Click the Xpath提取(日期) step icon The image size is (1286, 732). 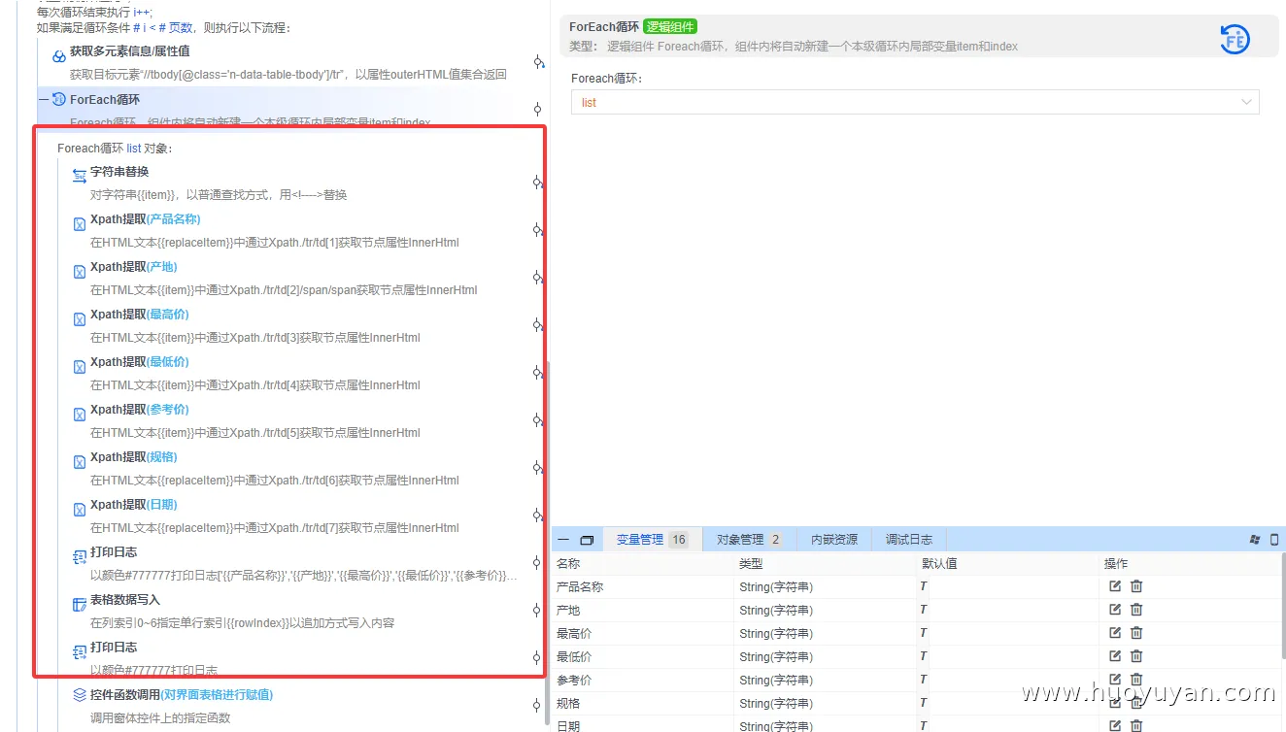click(x=80, y=510)
